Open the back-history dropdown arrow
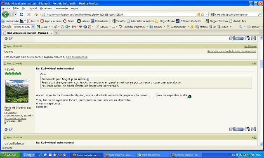The height and width of the screenshot is (158, 264). 16,15
